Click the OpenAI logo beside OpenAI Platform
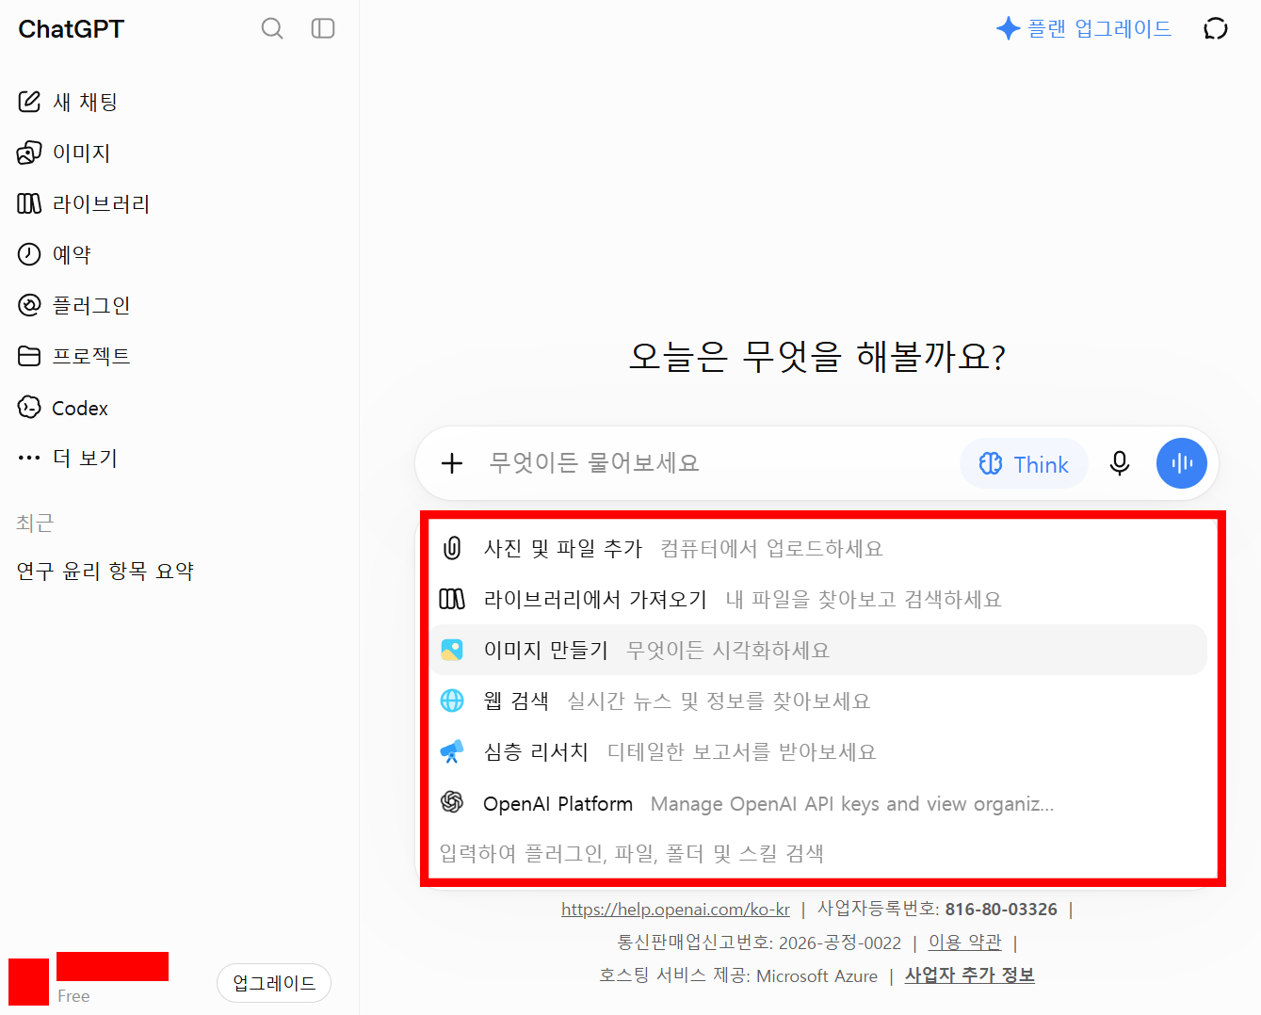Screen dimensions: 1261x1015 [x=452, y=802]
